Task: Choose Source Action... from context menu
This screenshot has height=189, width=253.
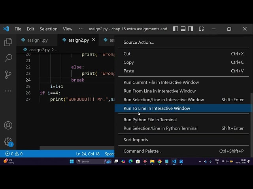Action: 183,42
